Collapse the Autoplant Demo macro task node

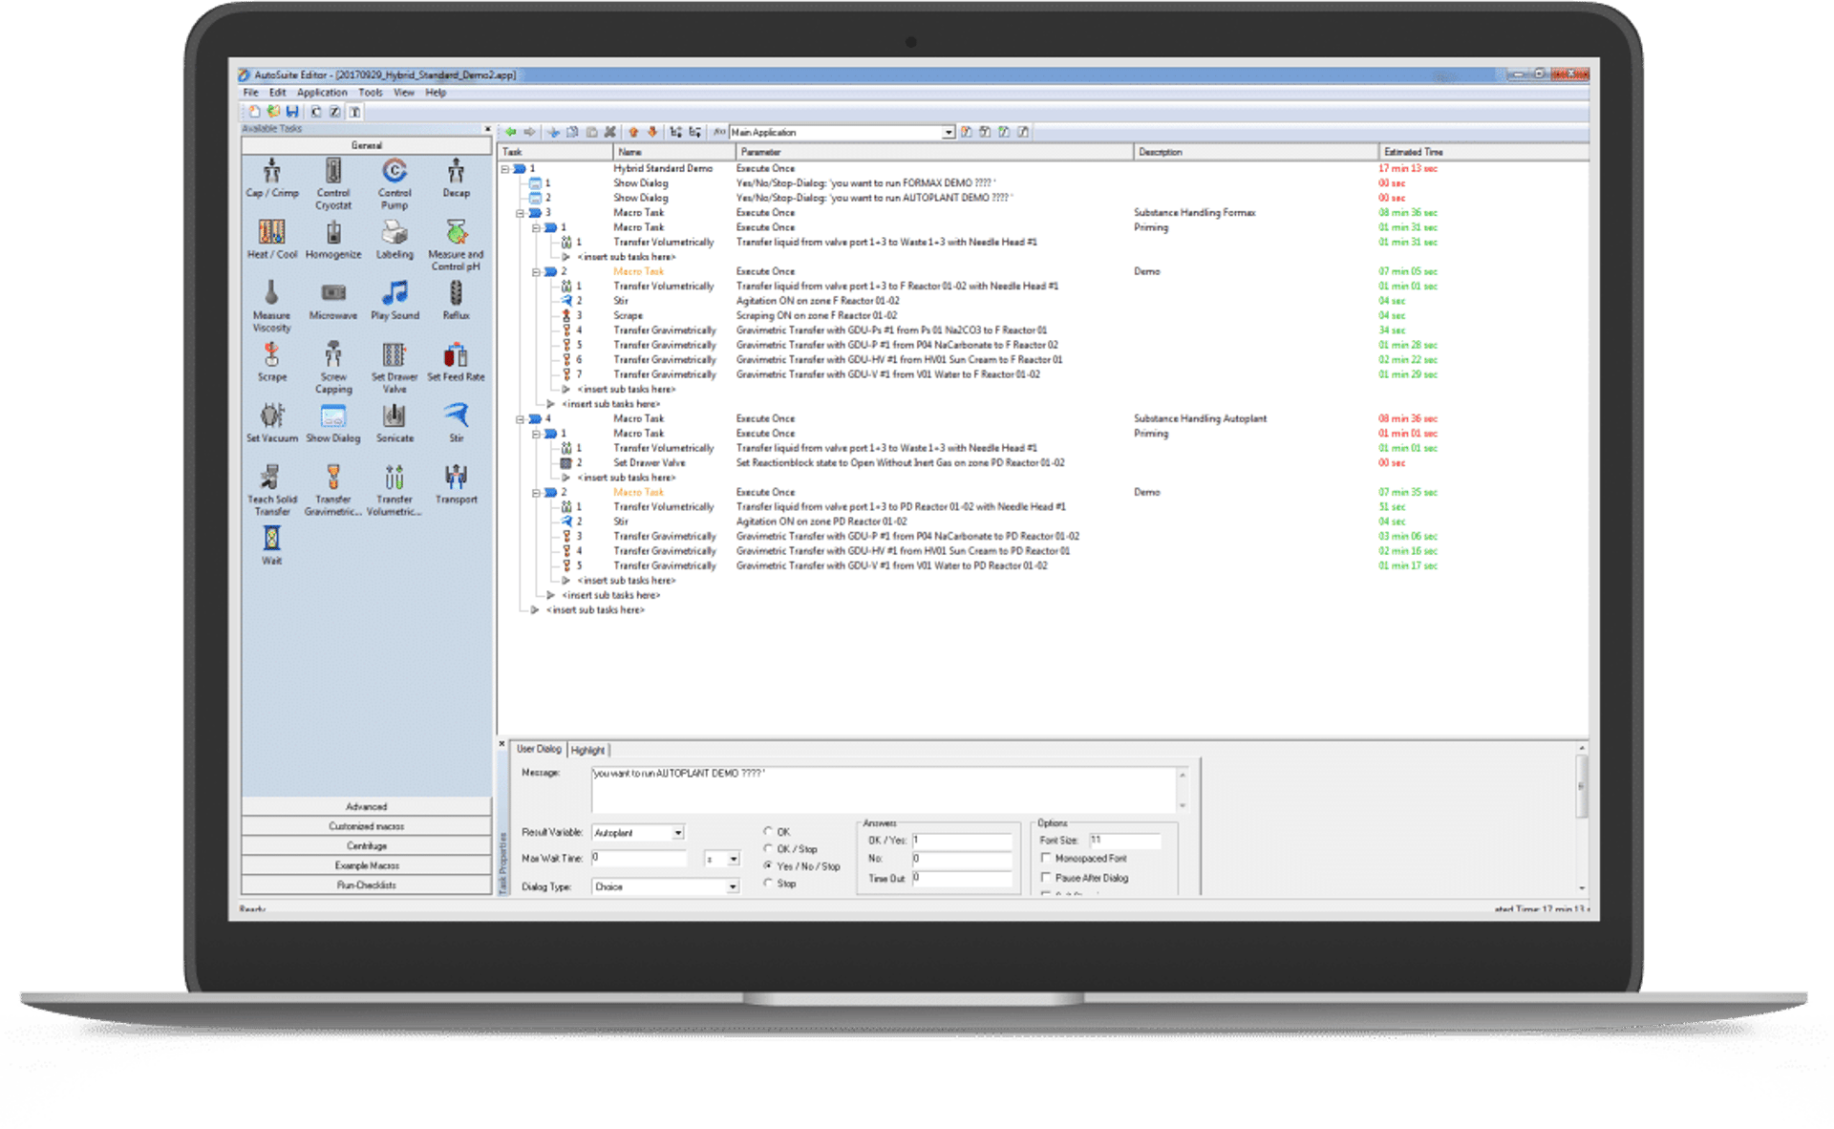(x=536, y=492)
